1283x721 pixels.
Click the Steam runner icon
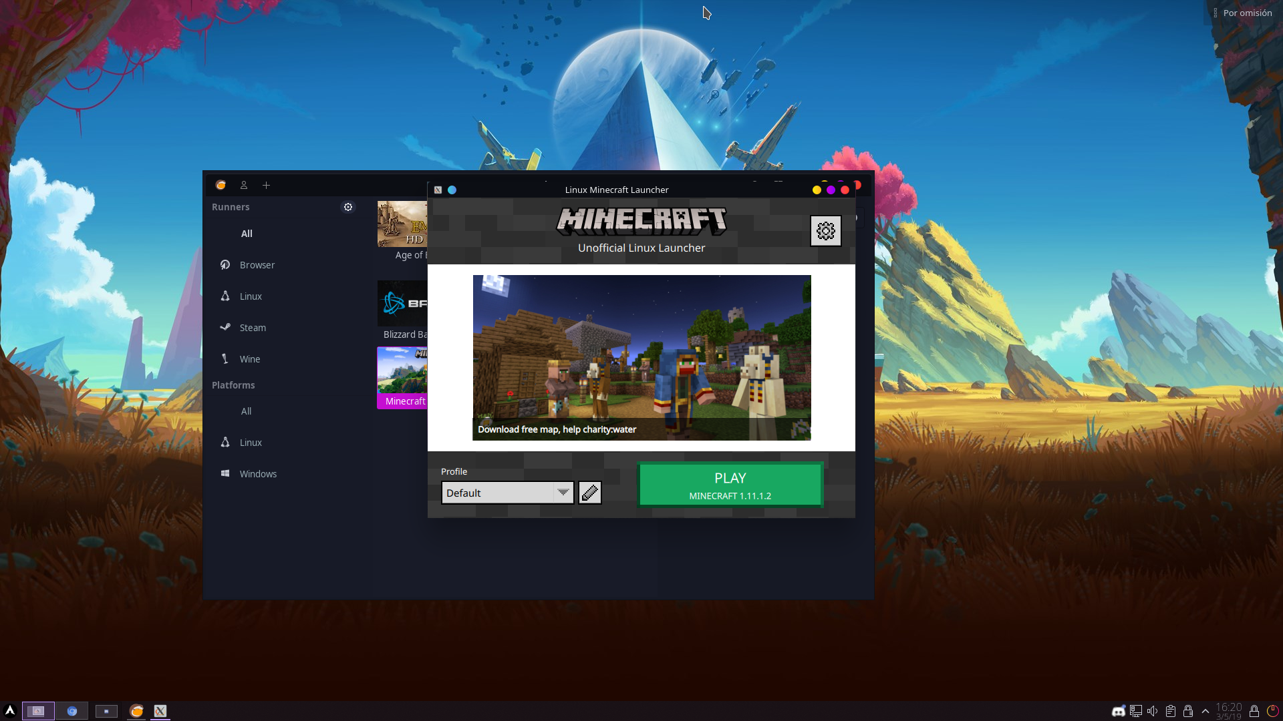point(226,326)
